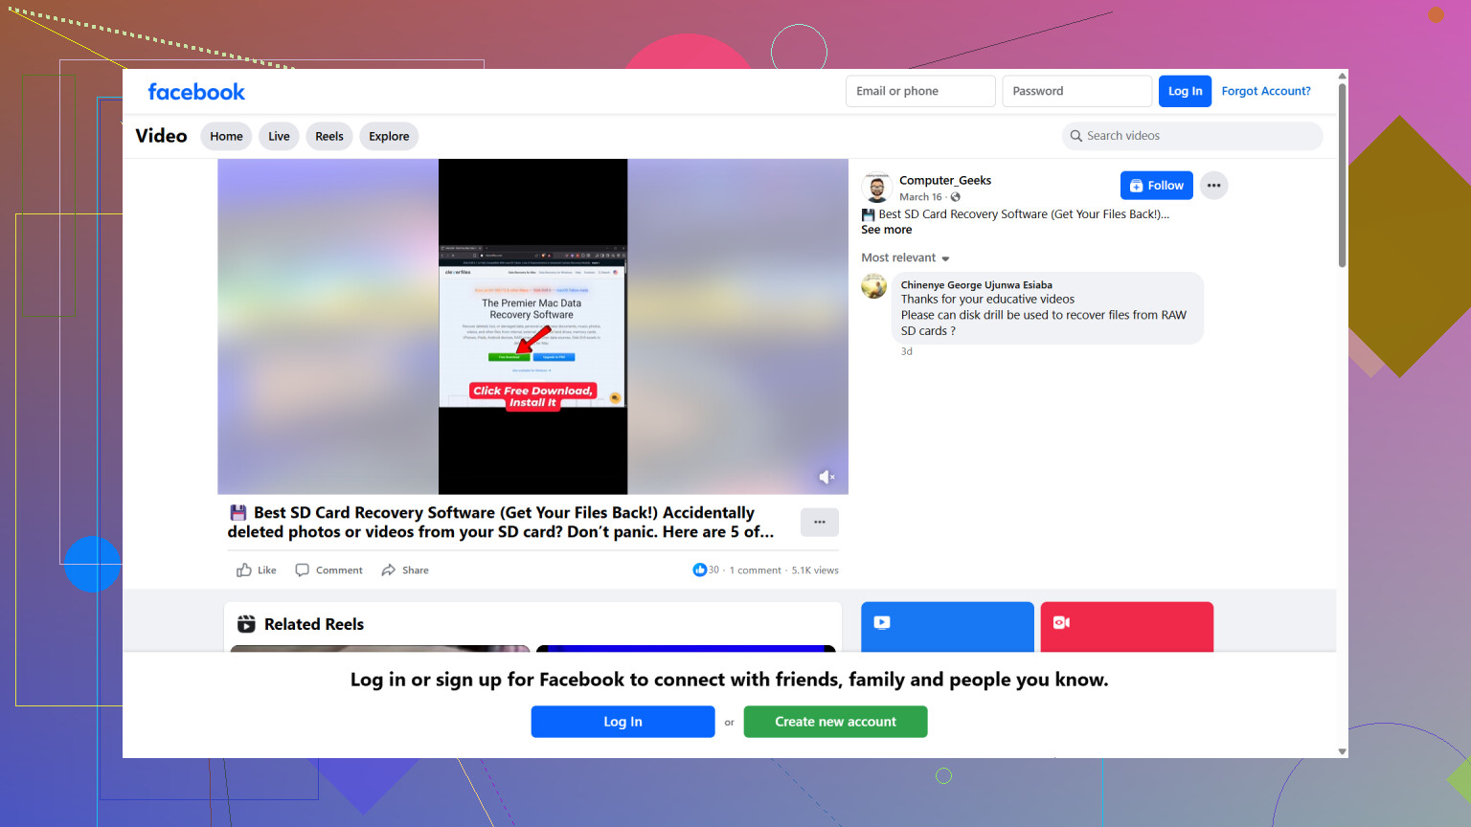Expand description with See more
The width and height of the screenshot is (1471, 827).
[886, 230]
